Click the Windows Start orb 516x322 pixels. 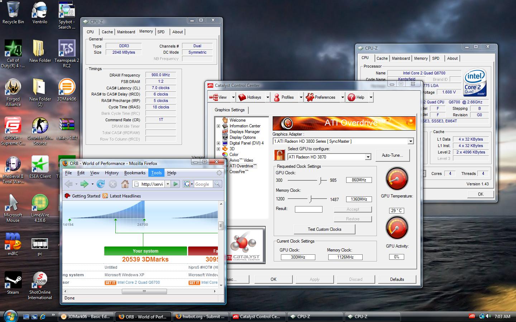coord(10,316)
